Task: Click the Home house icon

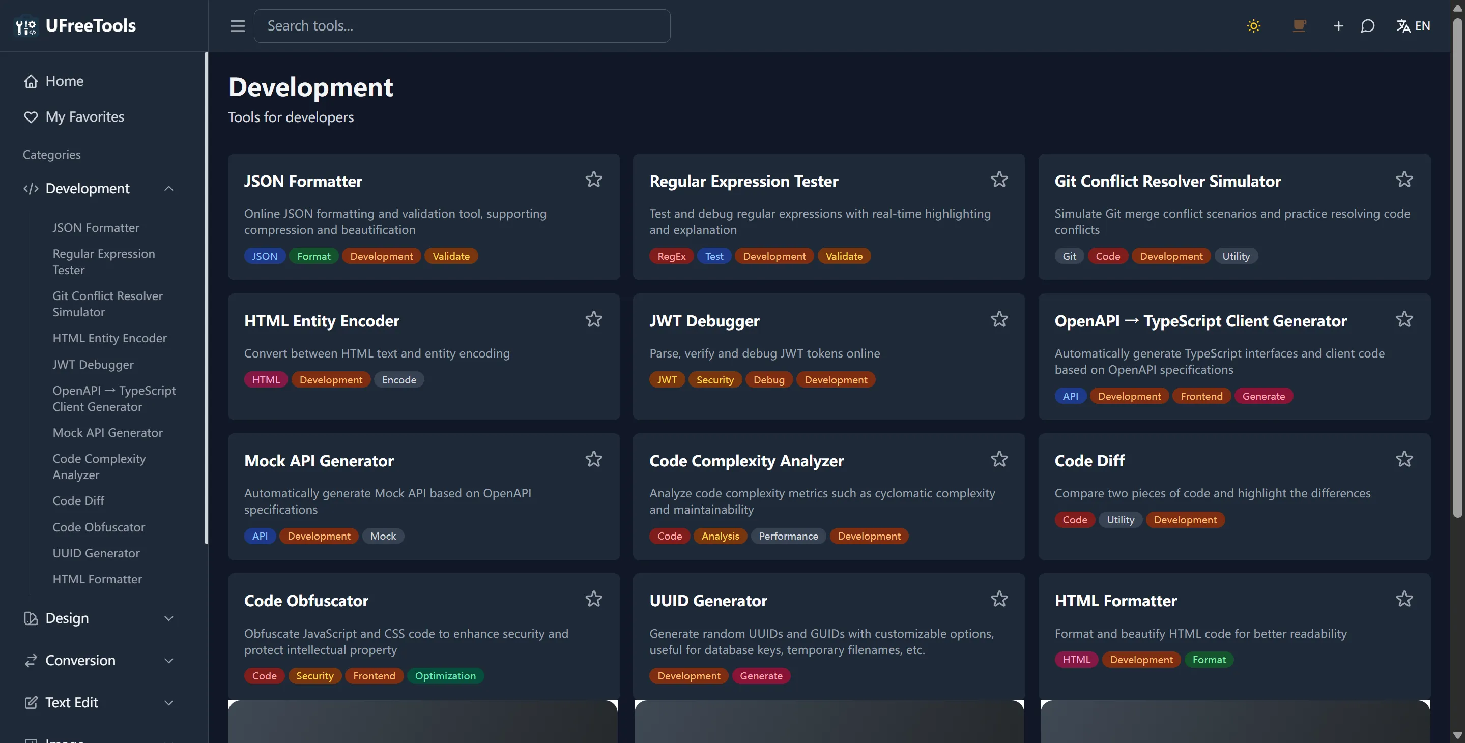Action: coord(31,81)
